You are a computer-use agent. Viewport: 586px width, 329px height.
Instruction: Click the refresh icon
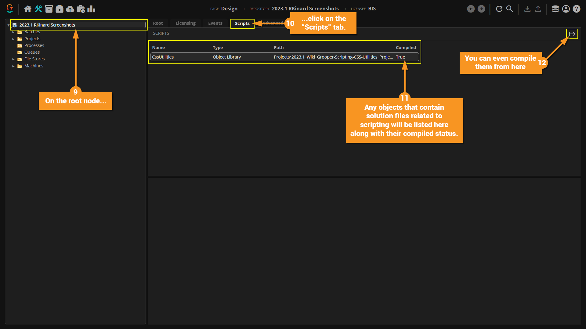pos(499,9)
